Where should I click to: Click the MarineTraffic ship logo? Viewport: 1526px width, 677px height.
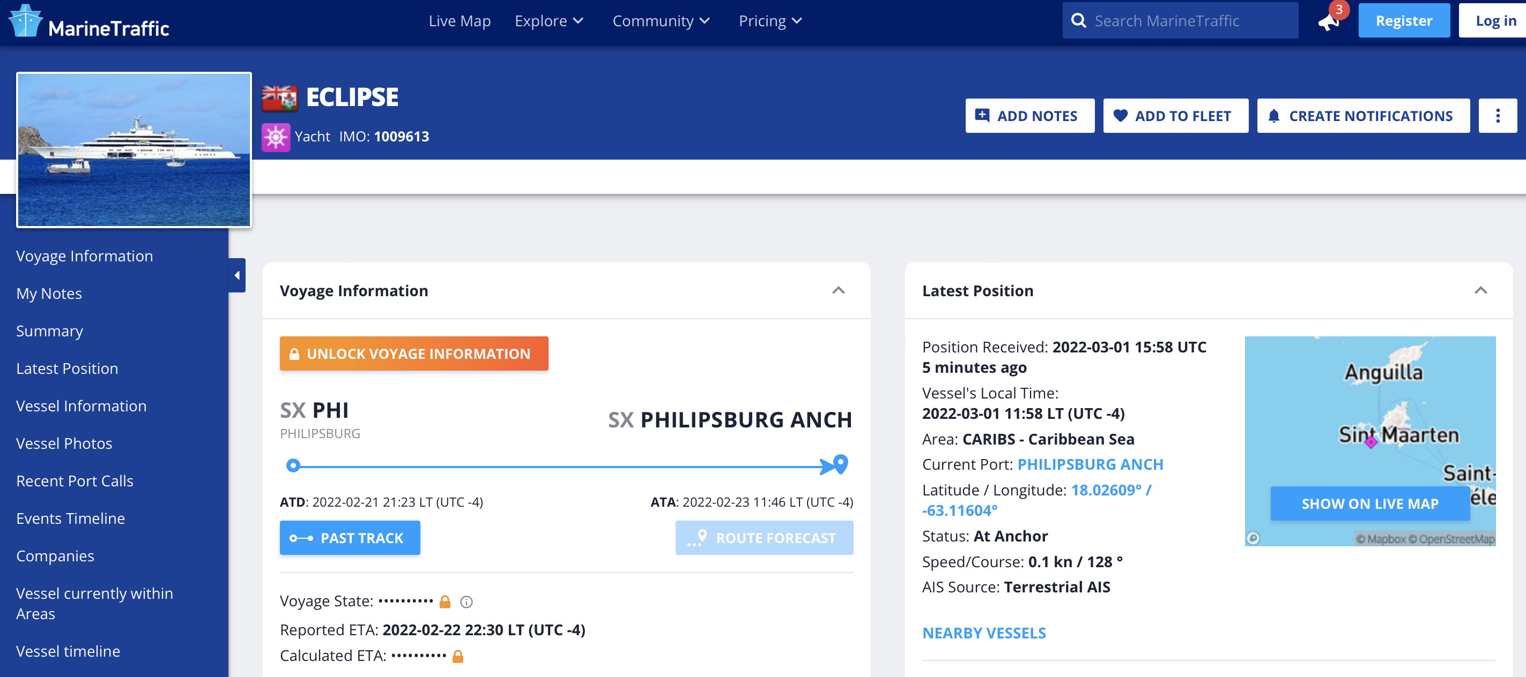pyautogui.click(x=25, y=21)
